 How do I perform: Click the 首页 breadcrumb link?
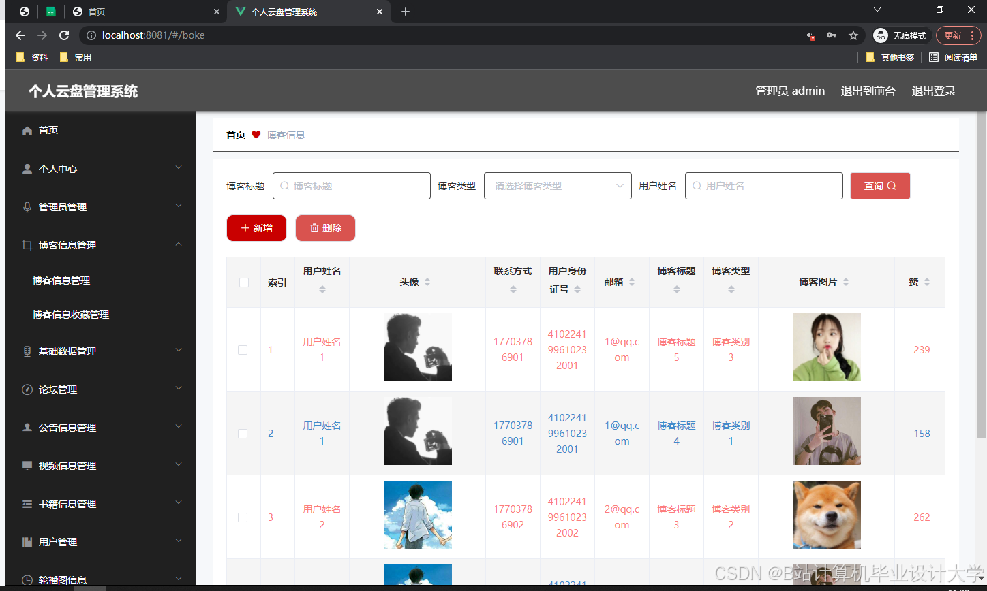[236, 135]
